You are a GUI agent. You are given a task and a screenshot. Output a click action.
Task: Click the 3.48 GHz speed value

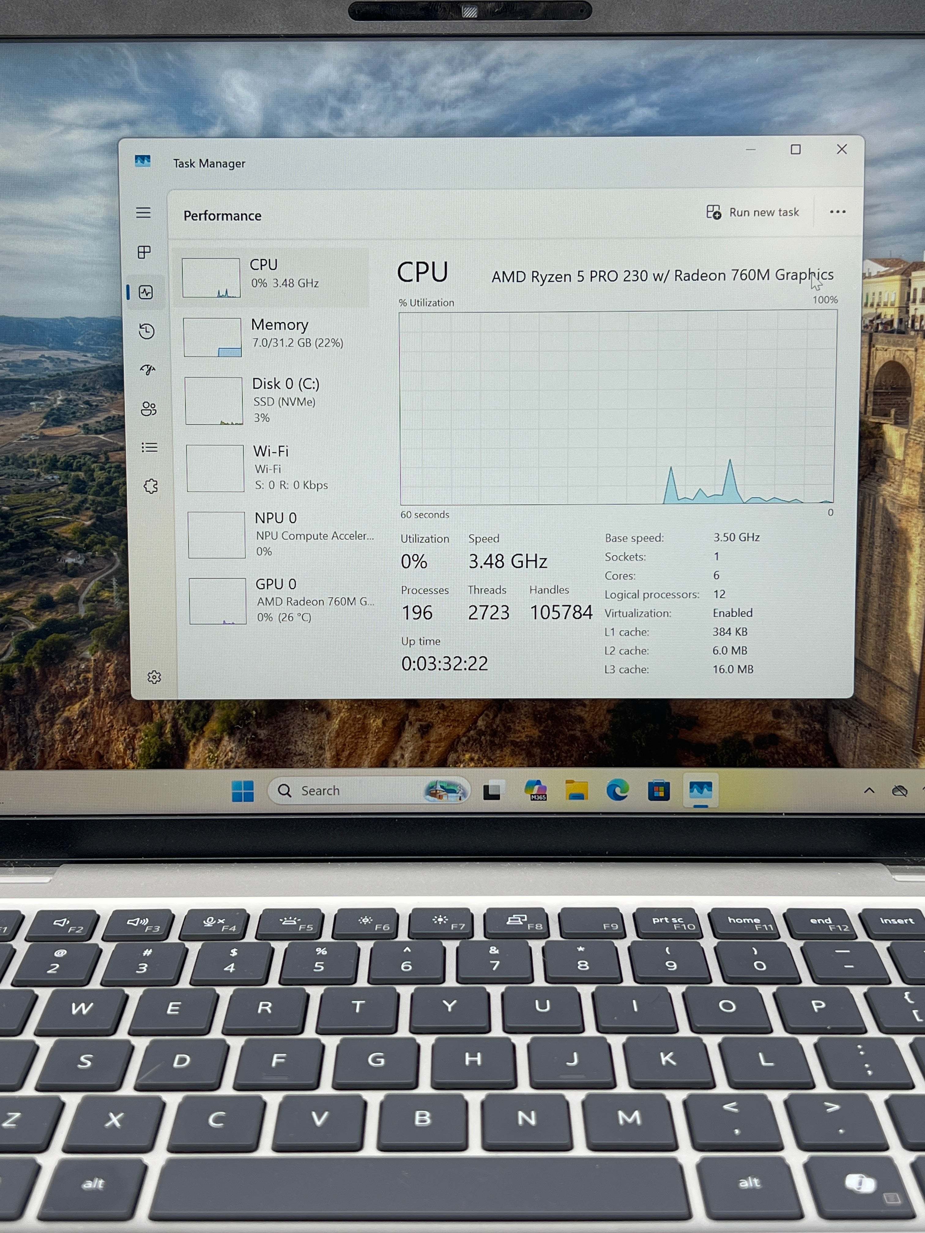507,561
